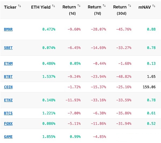Click BTBT's 1.537% ETH Yield value
Viewport: 161px width, 143px height.
coord(49,76)
